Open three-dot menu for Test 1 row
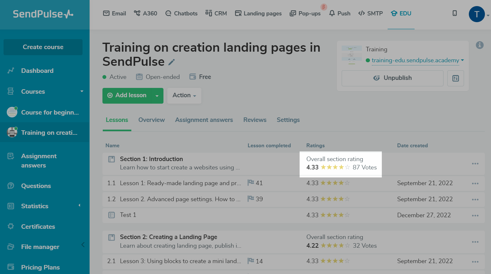 [475, 215]
